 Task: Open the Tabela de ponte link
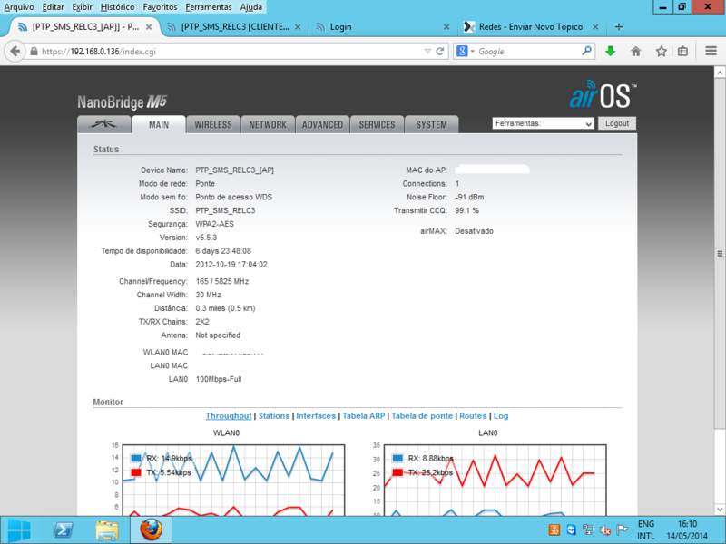pyautogui.click(x=422, y=416)
